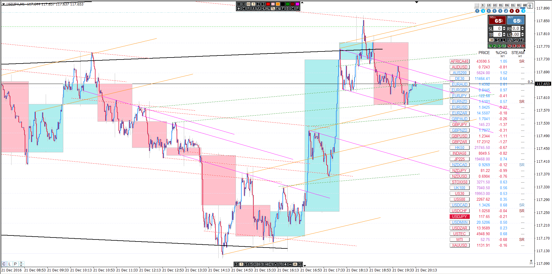This screenshot has width=552, height=274.
Task: Click the SELL button
Action: pos(497,20)
